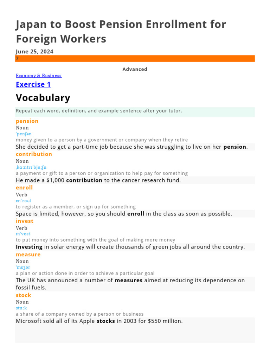Click the invest phonetic transcription
Screen dimensions: 270x360
23,234
